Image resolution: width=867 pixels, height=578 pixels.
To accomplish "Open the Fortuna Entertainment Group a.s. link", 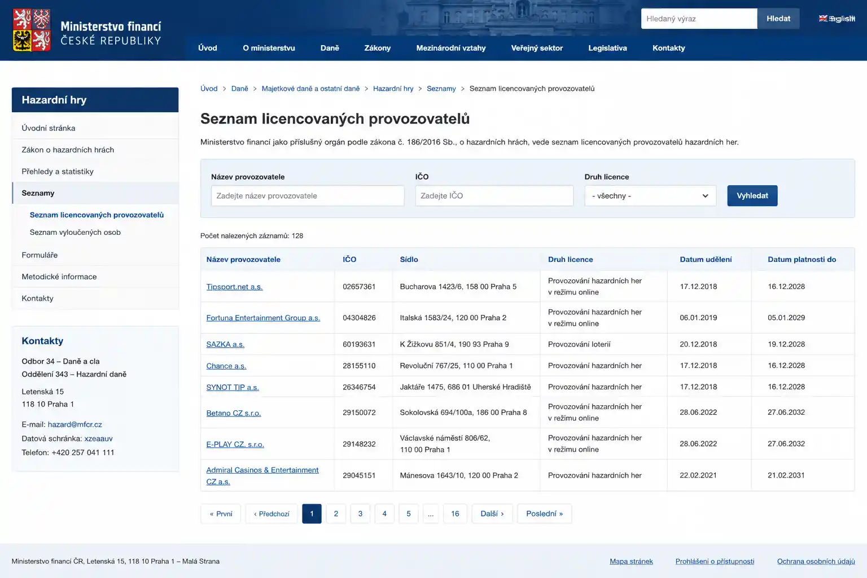I will click(x=263, y=318).
